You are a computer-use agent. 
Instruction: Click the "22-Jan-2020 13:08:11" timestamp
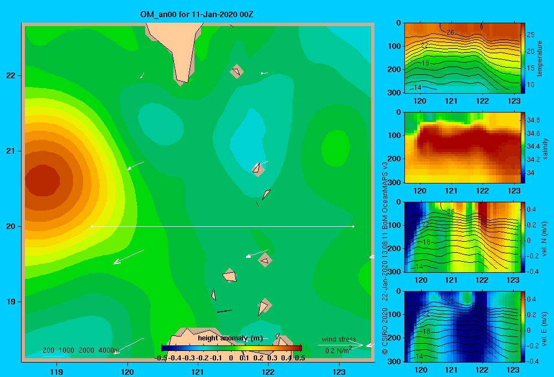[x=385, y=266]
